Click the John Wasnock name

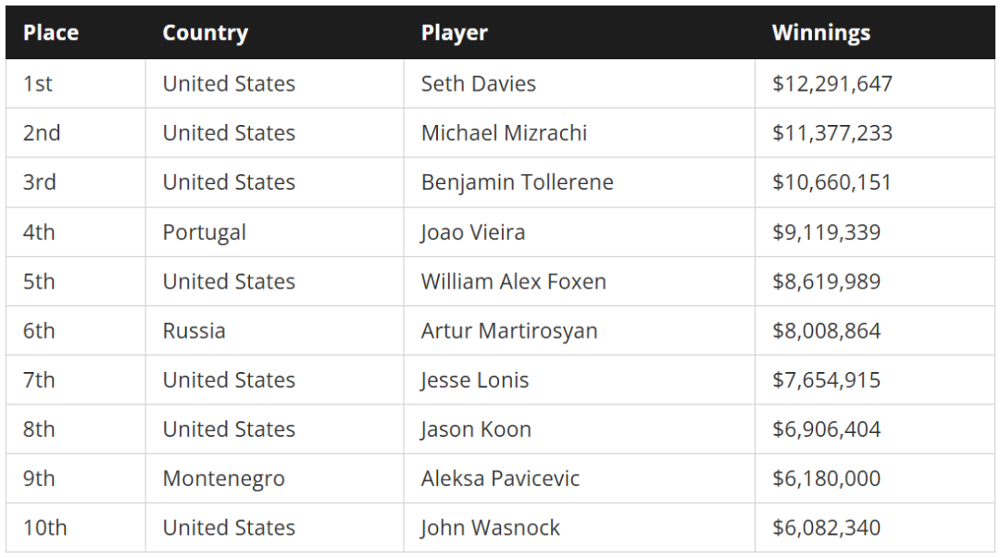(490, 528)
